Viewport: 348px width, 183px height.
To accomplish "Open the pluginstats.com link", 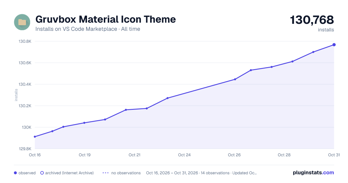I will [x=313, y=173].
